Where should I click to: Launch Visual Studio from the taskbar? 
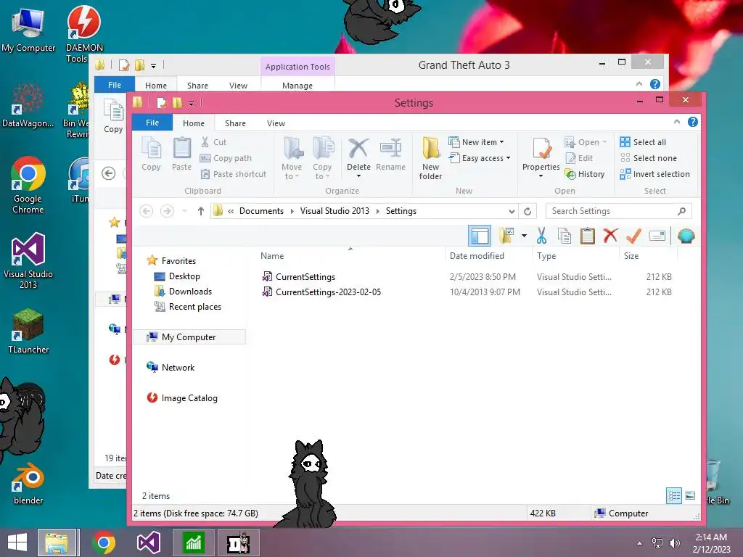(x=149, y=542)
